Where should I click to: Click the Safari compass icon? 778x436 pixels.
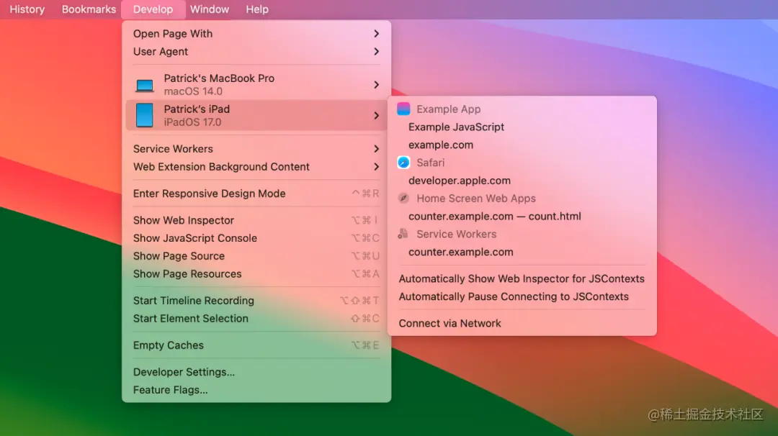(403, 163)
